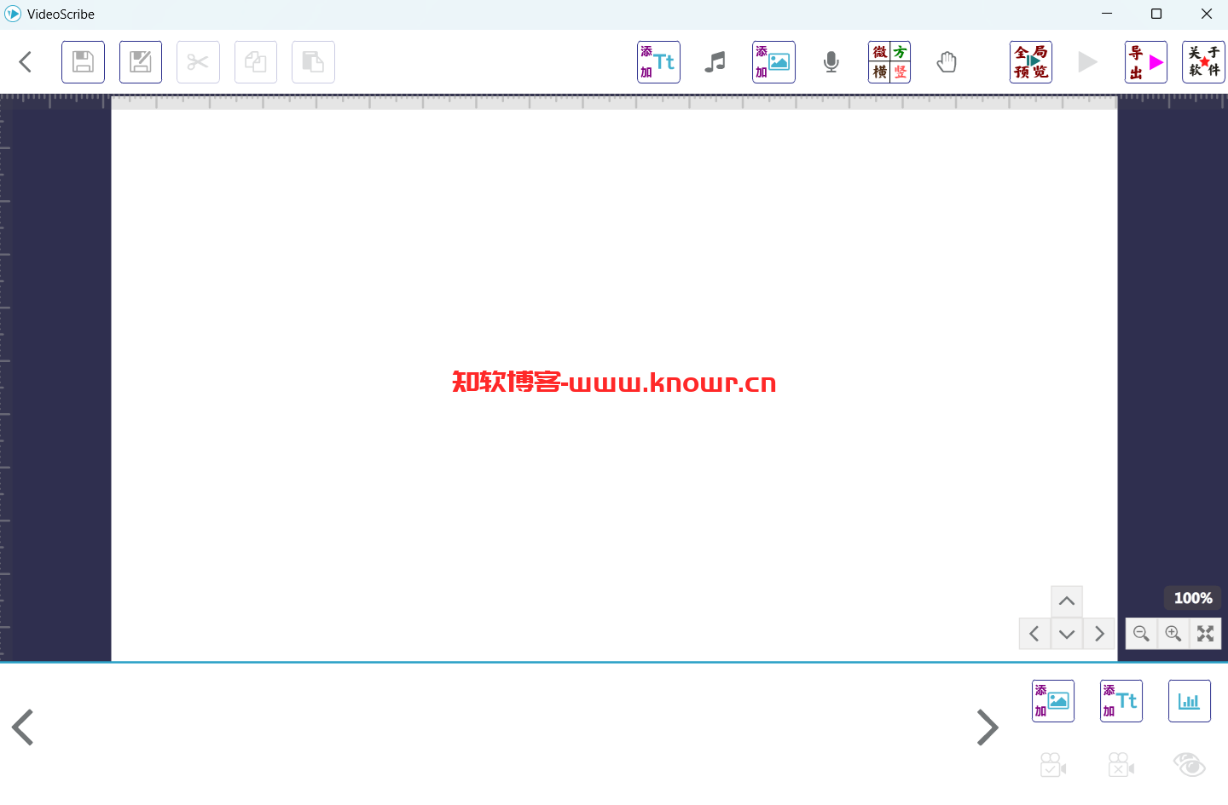Open the Save As pencil-disk icon

[141, 62]
